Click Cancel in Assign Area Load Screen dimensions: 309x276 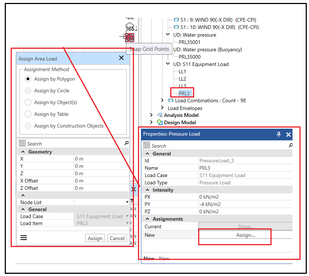coord(117,238)
